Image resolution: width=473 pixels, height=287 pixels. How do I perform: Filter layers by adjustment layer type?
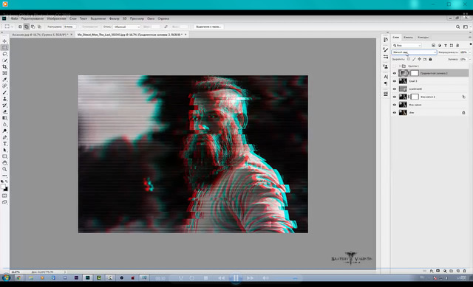point(439,45)
